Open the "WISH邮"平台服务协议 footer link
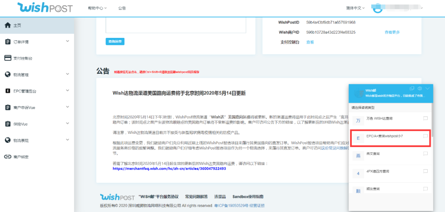Screen dimensions: 445x212 pos(159,197)
